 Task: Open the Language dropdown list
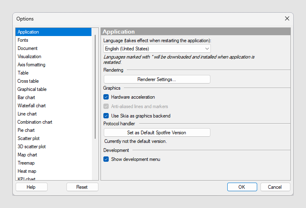click(x=157, y=49)
